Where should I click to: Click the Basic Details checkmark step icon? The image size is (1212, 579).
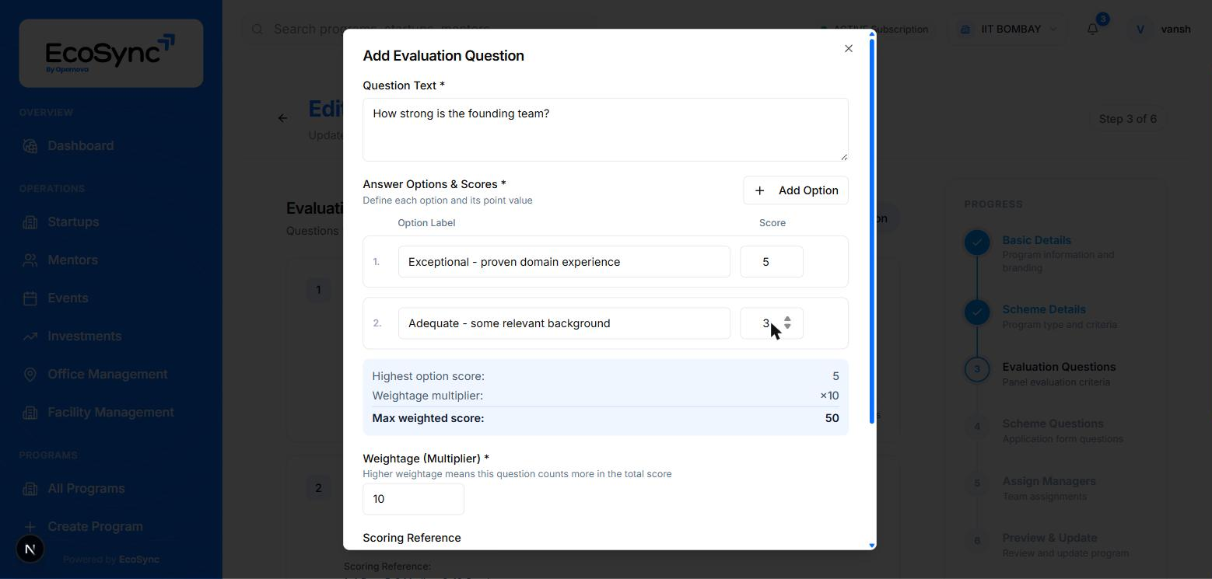point(977,242)
